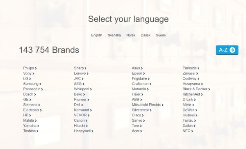Open the Epson brand link

pyautogui.click(x=138, y=73)
